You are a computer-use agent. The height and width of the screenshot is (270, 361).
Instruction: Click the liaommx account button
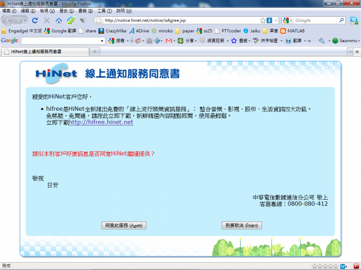(x=345, y=40)
